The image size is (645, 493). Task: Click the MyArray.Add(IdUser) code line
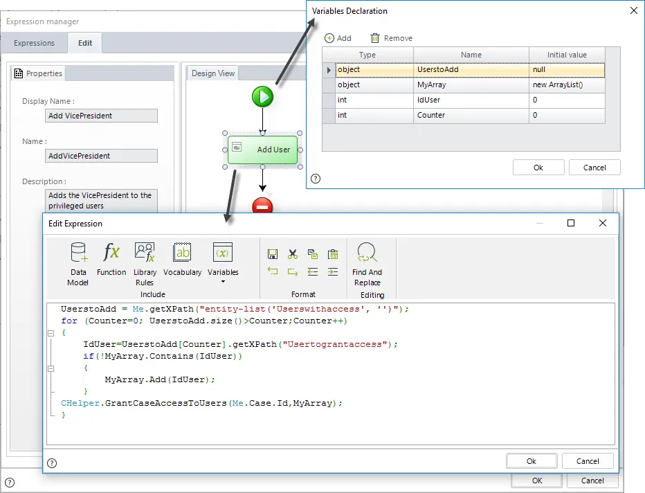(160, 379)
